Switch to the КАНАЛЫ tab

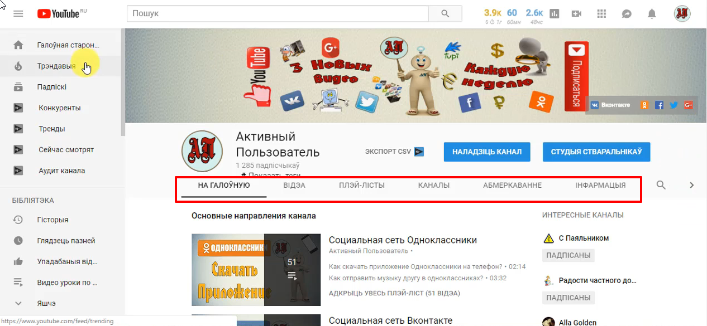(434, 186)
